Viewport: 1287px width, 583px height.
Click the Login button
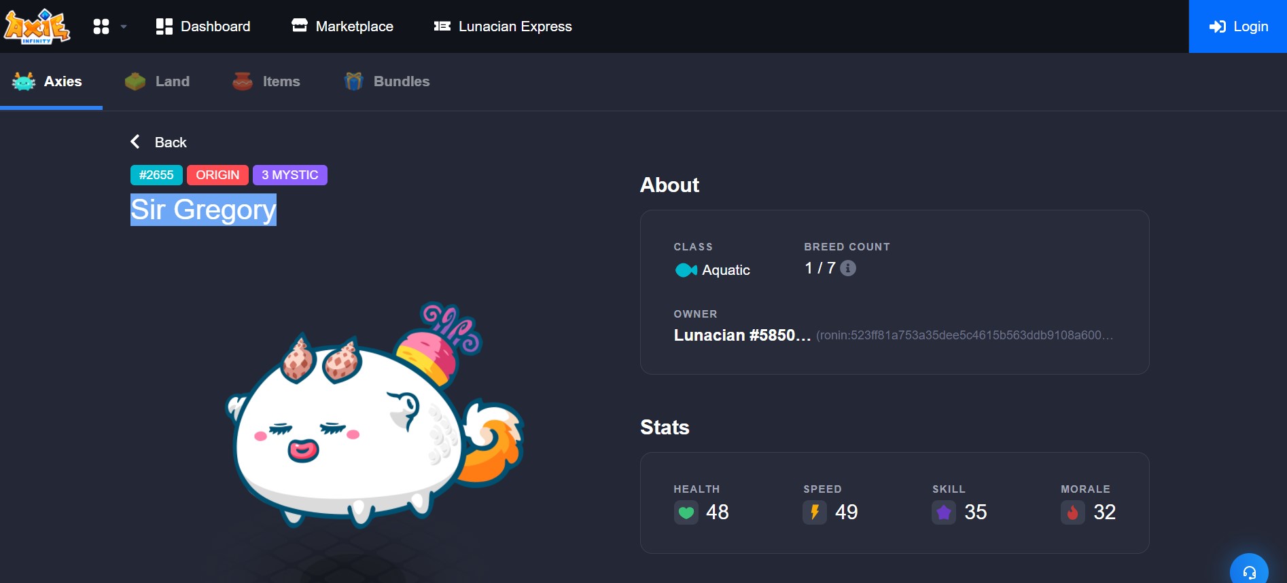pos(1237,26)
